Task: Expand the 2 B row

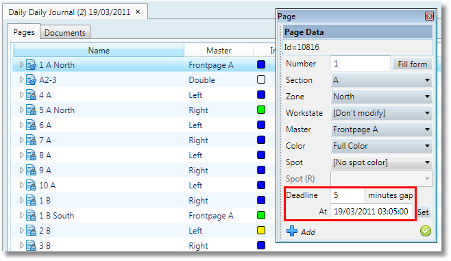Action: pos(21,230)
